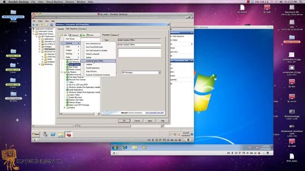Viewport: 305px width, 171px height.
Task: Open Server Manager icon in bj-mdt taskbar
Action: (45, 134)
